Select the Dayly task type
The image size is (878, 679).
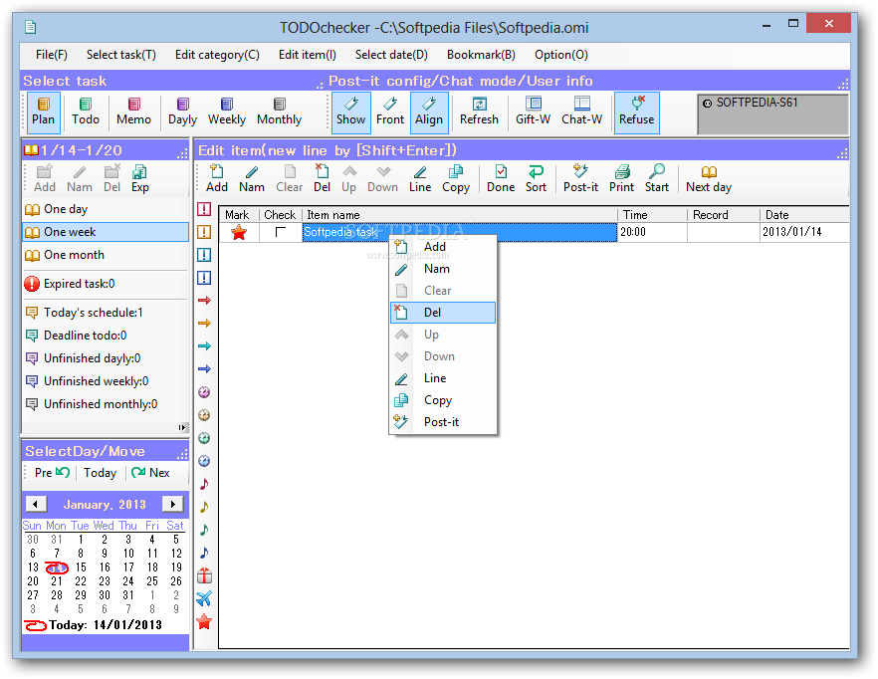click(x=182, y=113)
